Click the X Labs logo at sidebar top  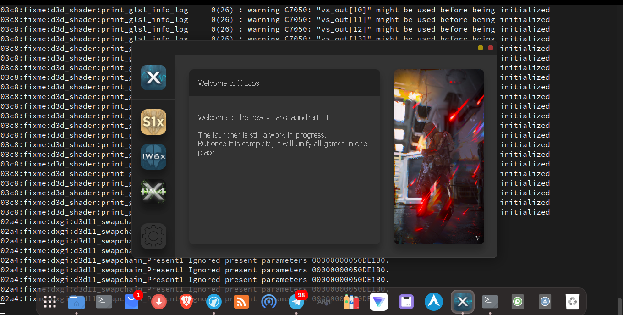[x=153, y=77]
